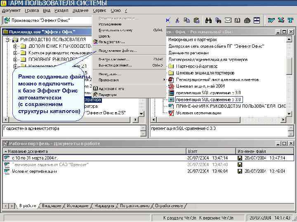Switch to the Маршруты tab
297x222 pixels.
104,206
